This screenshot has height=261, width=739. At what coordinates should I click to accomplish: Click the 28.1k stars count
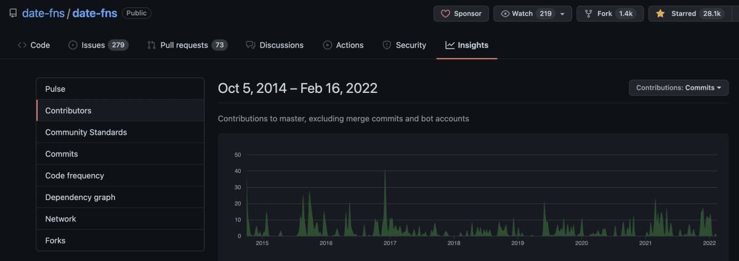tap(712, 14)
